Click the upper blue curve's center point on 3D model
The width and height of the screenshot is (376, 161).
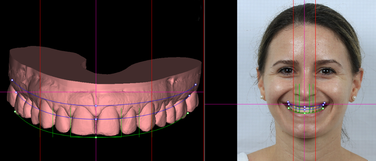96,106
